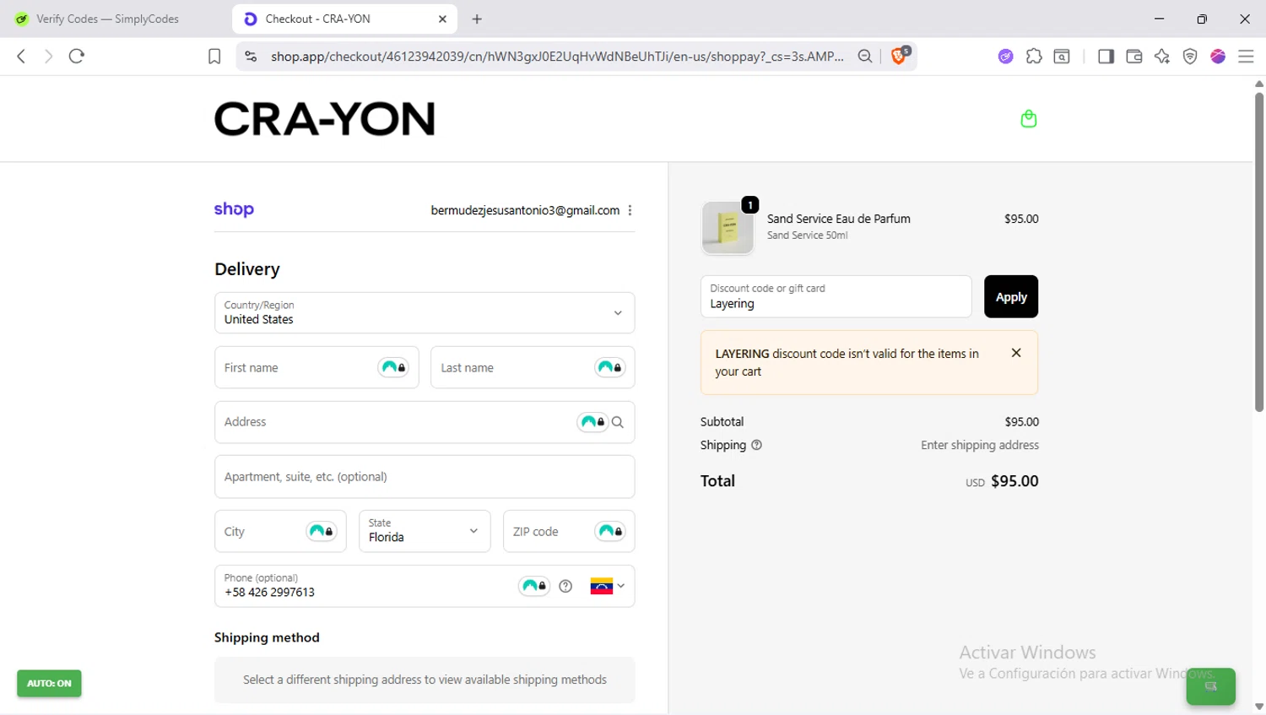The width and height of the screenshot is (1266, 715).
Task: Open the Brave Wallet icon
Action: click(x=1134, y=57)
